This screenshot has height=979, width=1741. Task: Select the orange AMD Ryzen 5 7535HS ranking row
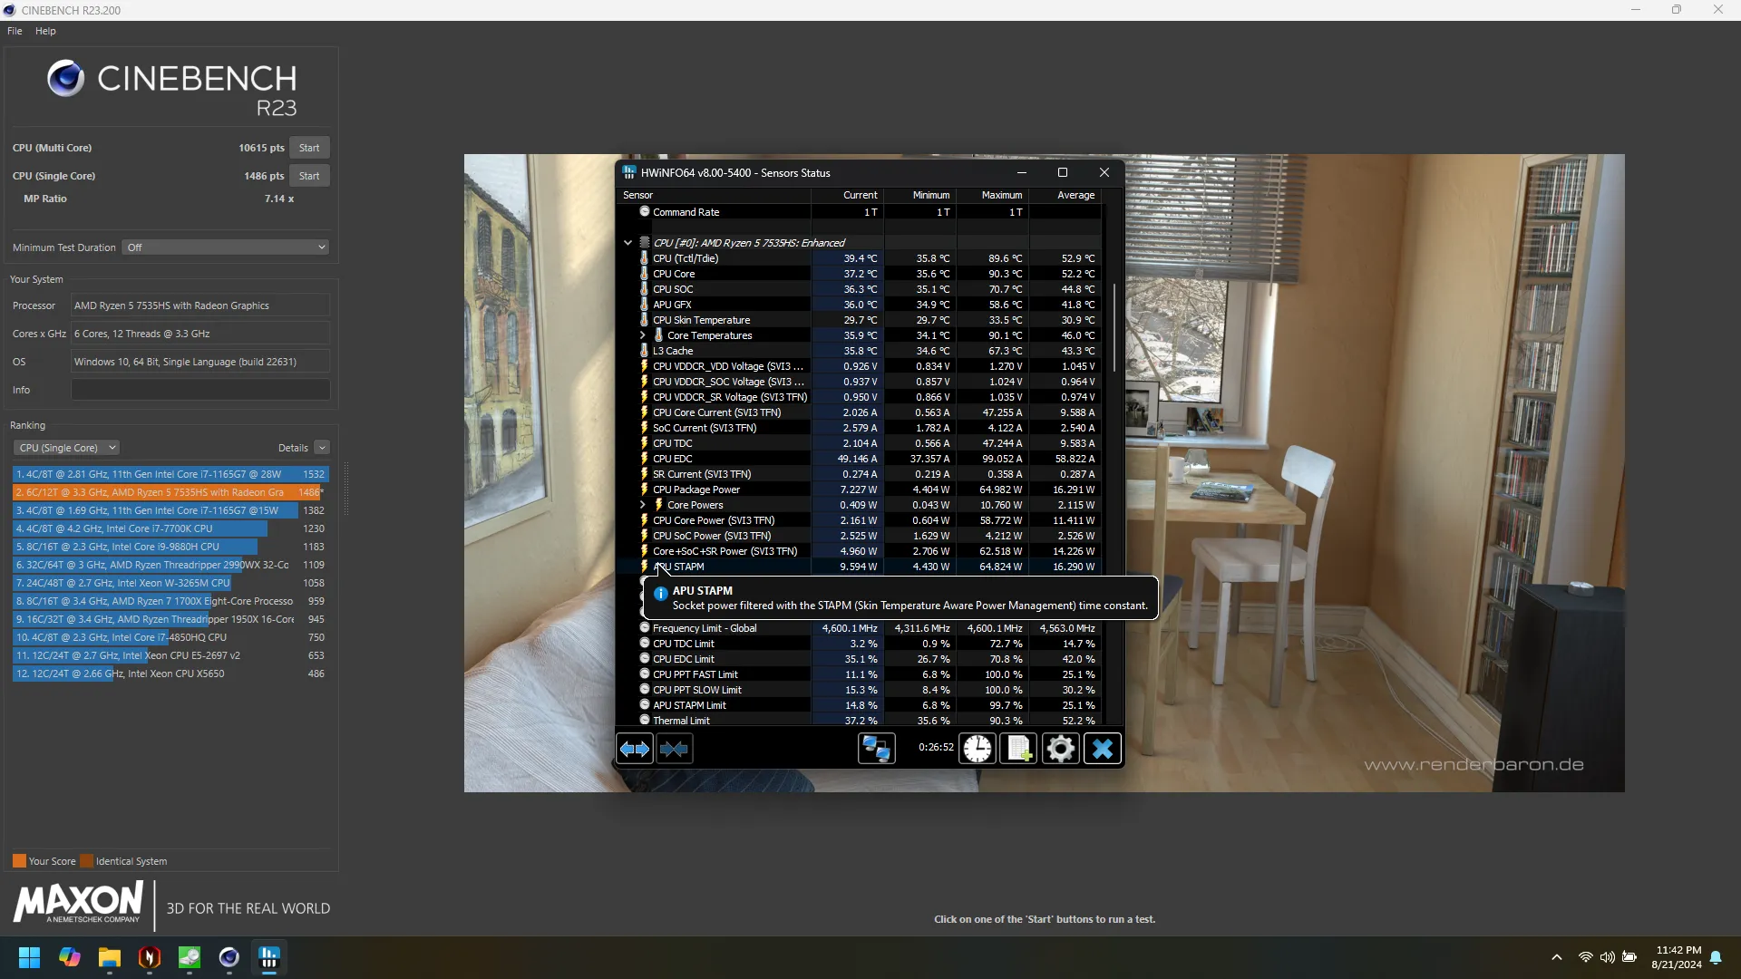[170, 492]
